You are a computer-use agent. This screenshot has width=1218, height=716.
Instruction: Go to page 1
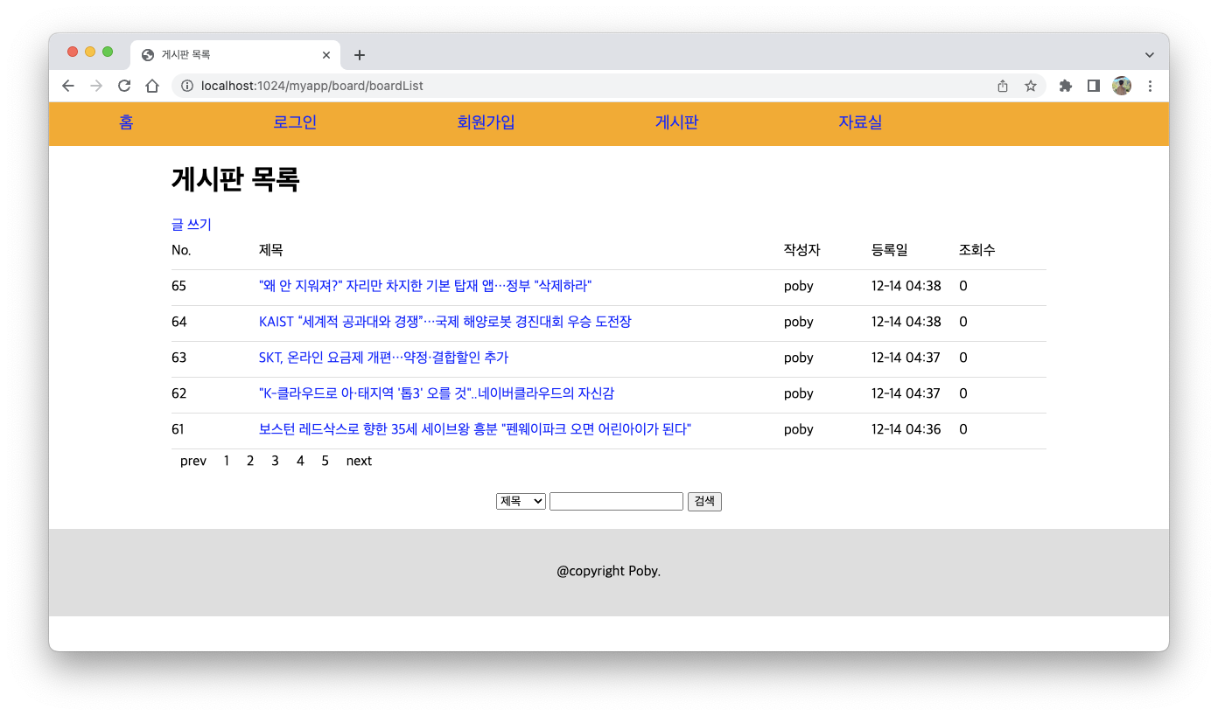coord(227,461)
